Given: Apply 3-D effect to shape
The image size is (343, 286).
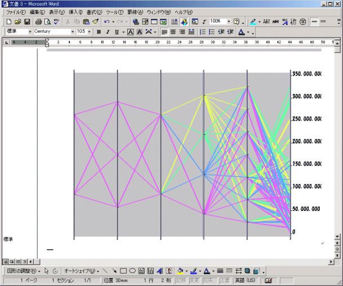Looking at the screenshot, I should (x=256, y=271).
